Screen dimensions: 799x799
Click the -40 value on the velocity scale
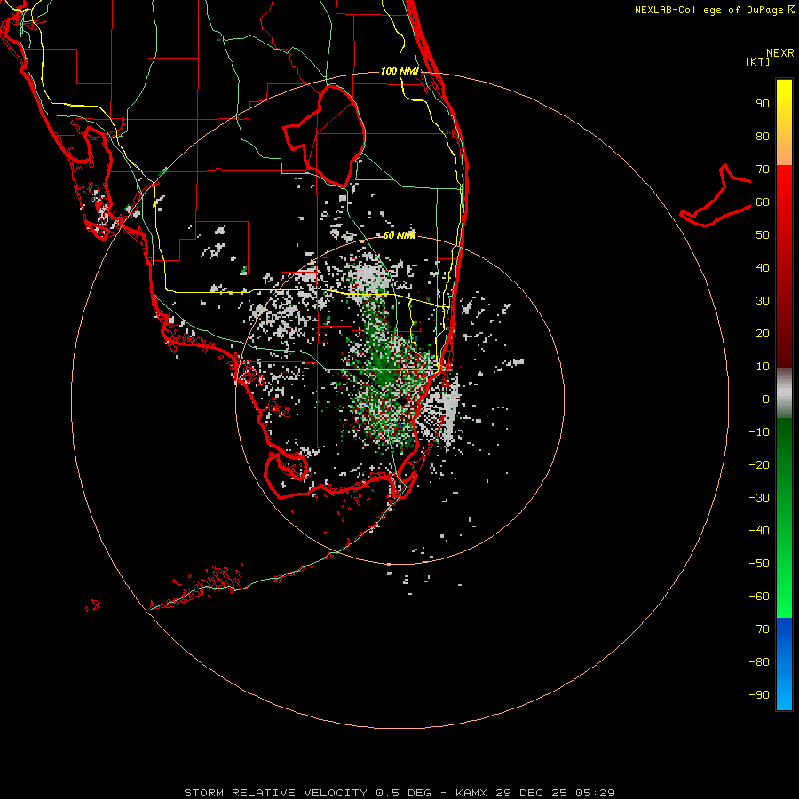click(x=759, y=531)
